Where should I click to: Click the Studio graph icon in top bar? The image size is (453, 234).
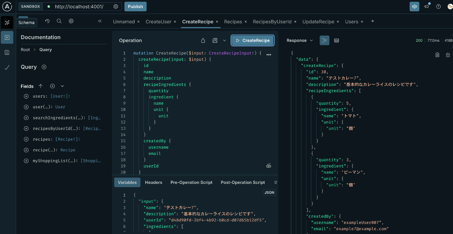tap(414, 6)
